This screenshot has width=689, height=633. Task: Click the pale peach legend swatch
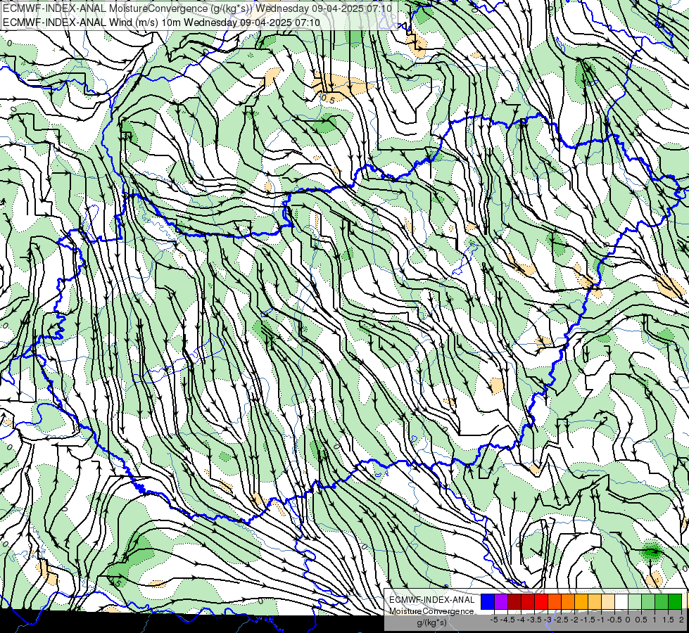pyautogui.click(x=608, y=601)
